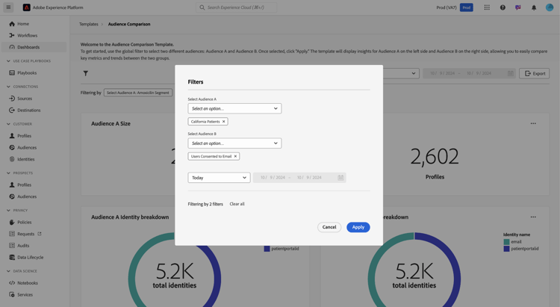Click the Data Lifecycle icon
This screenshot has height=307, width=560.
(12, 257)
